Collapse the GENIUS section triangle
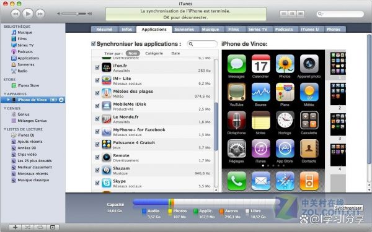Viewport: 372px width, 232px height. coord(5,108)
